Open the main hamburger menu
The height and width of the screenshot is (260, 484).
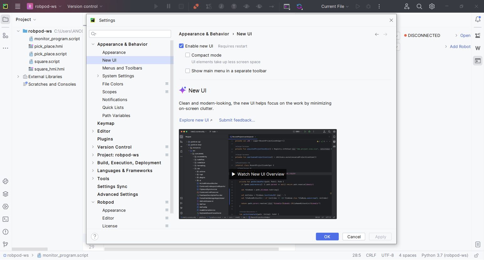tap(18, 6)
